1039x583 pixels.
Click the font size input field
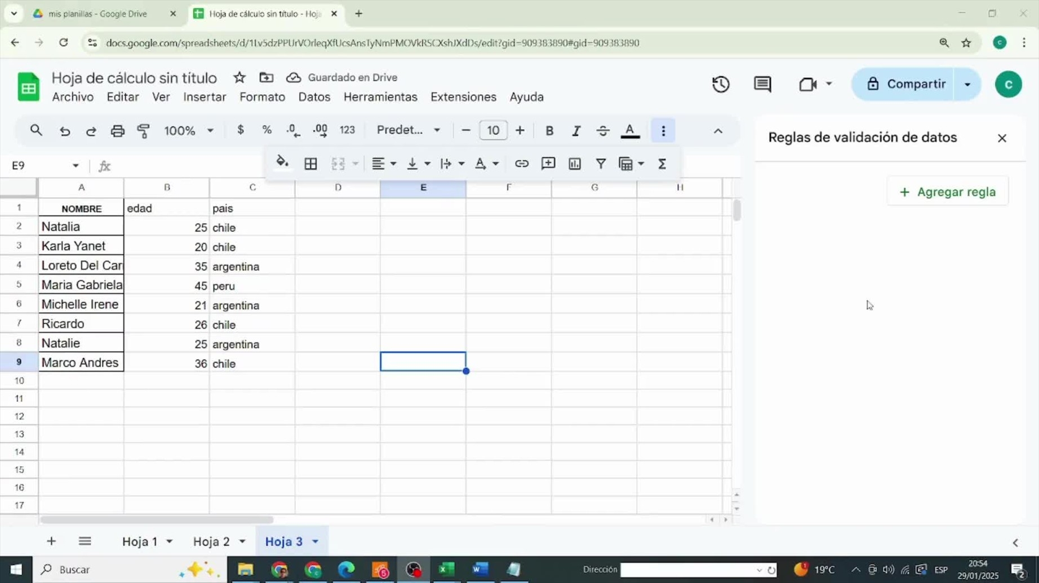tap(492, 130)
